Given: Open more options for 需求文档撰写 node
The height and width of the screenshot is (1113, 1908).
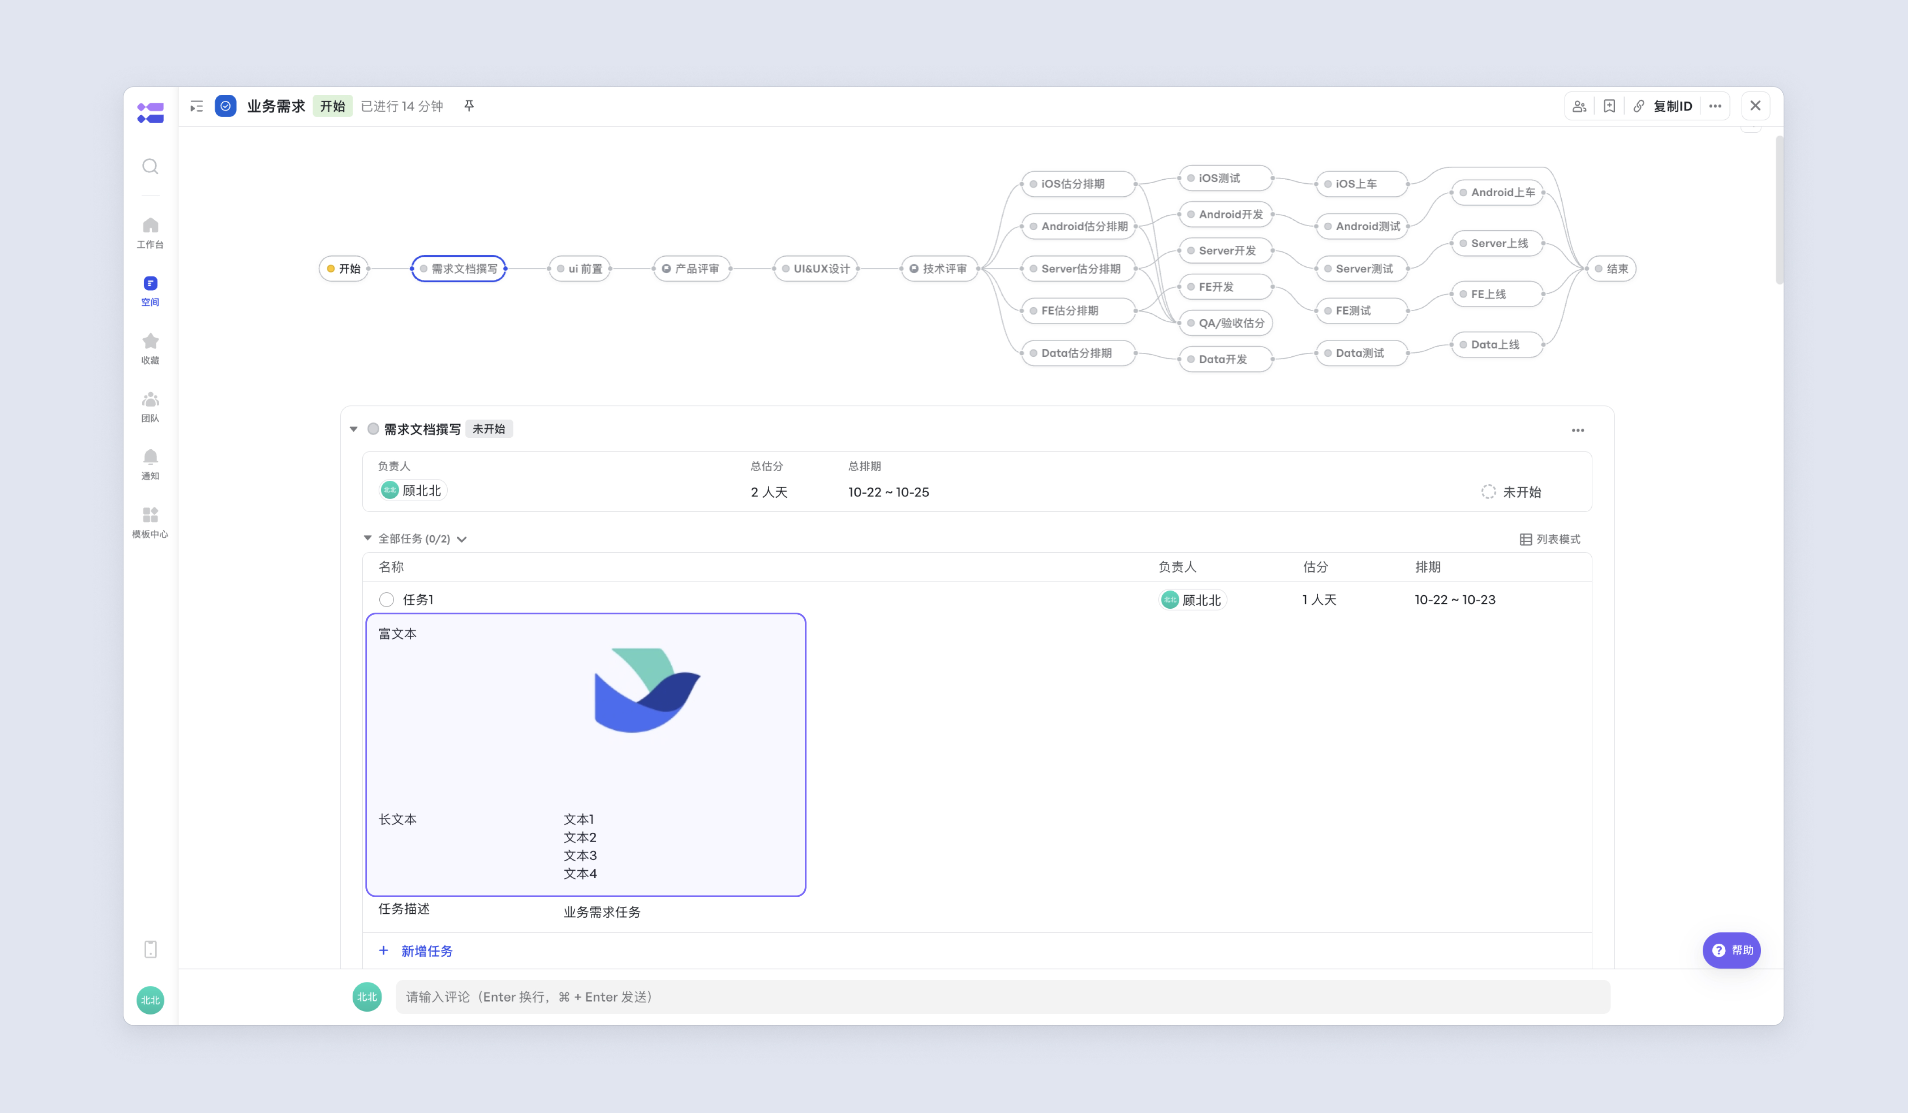Looking at the screenshot, I should pyautogui.click(x=1577, y=430).
